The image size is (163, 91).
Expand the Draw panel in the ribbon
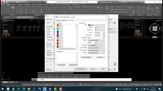pyautogui.click(x=13, y=15)
